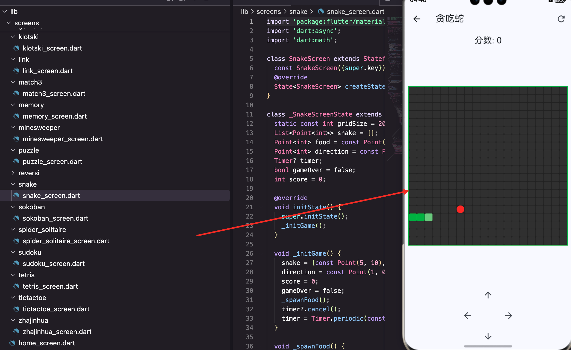This screenshot has width=571, height=350.
Task: Tap the left arrow direction control
Action: click(467, 315)
